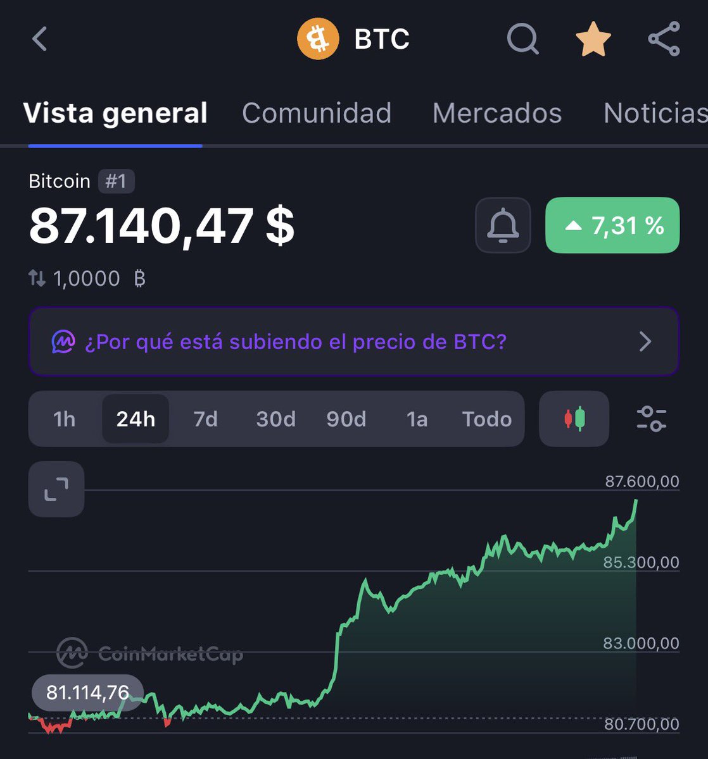Tap the orange Bitcoin logo icon

(x=319, y=39)
